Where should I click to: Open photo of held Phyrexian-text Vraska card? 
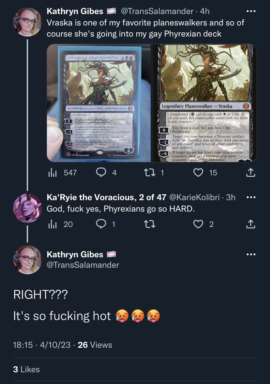tap(98, 103)
